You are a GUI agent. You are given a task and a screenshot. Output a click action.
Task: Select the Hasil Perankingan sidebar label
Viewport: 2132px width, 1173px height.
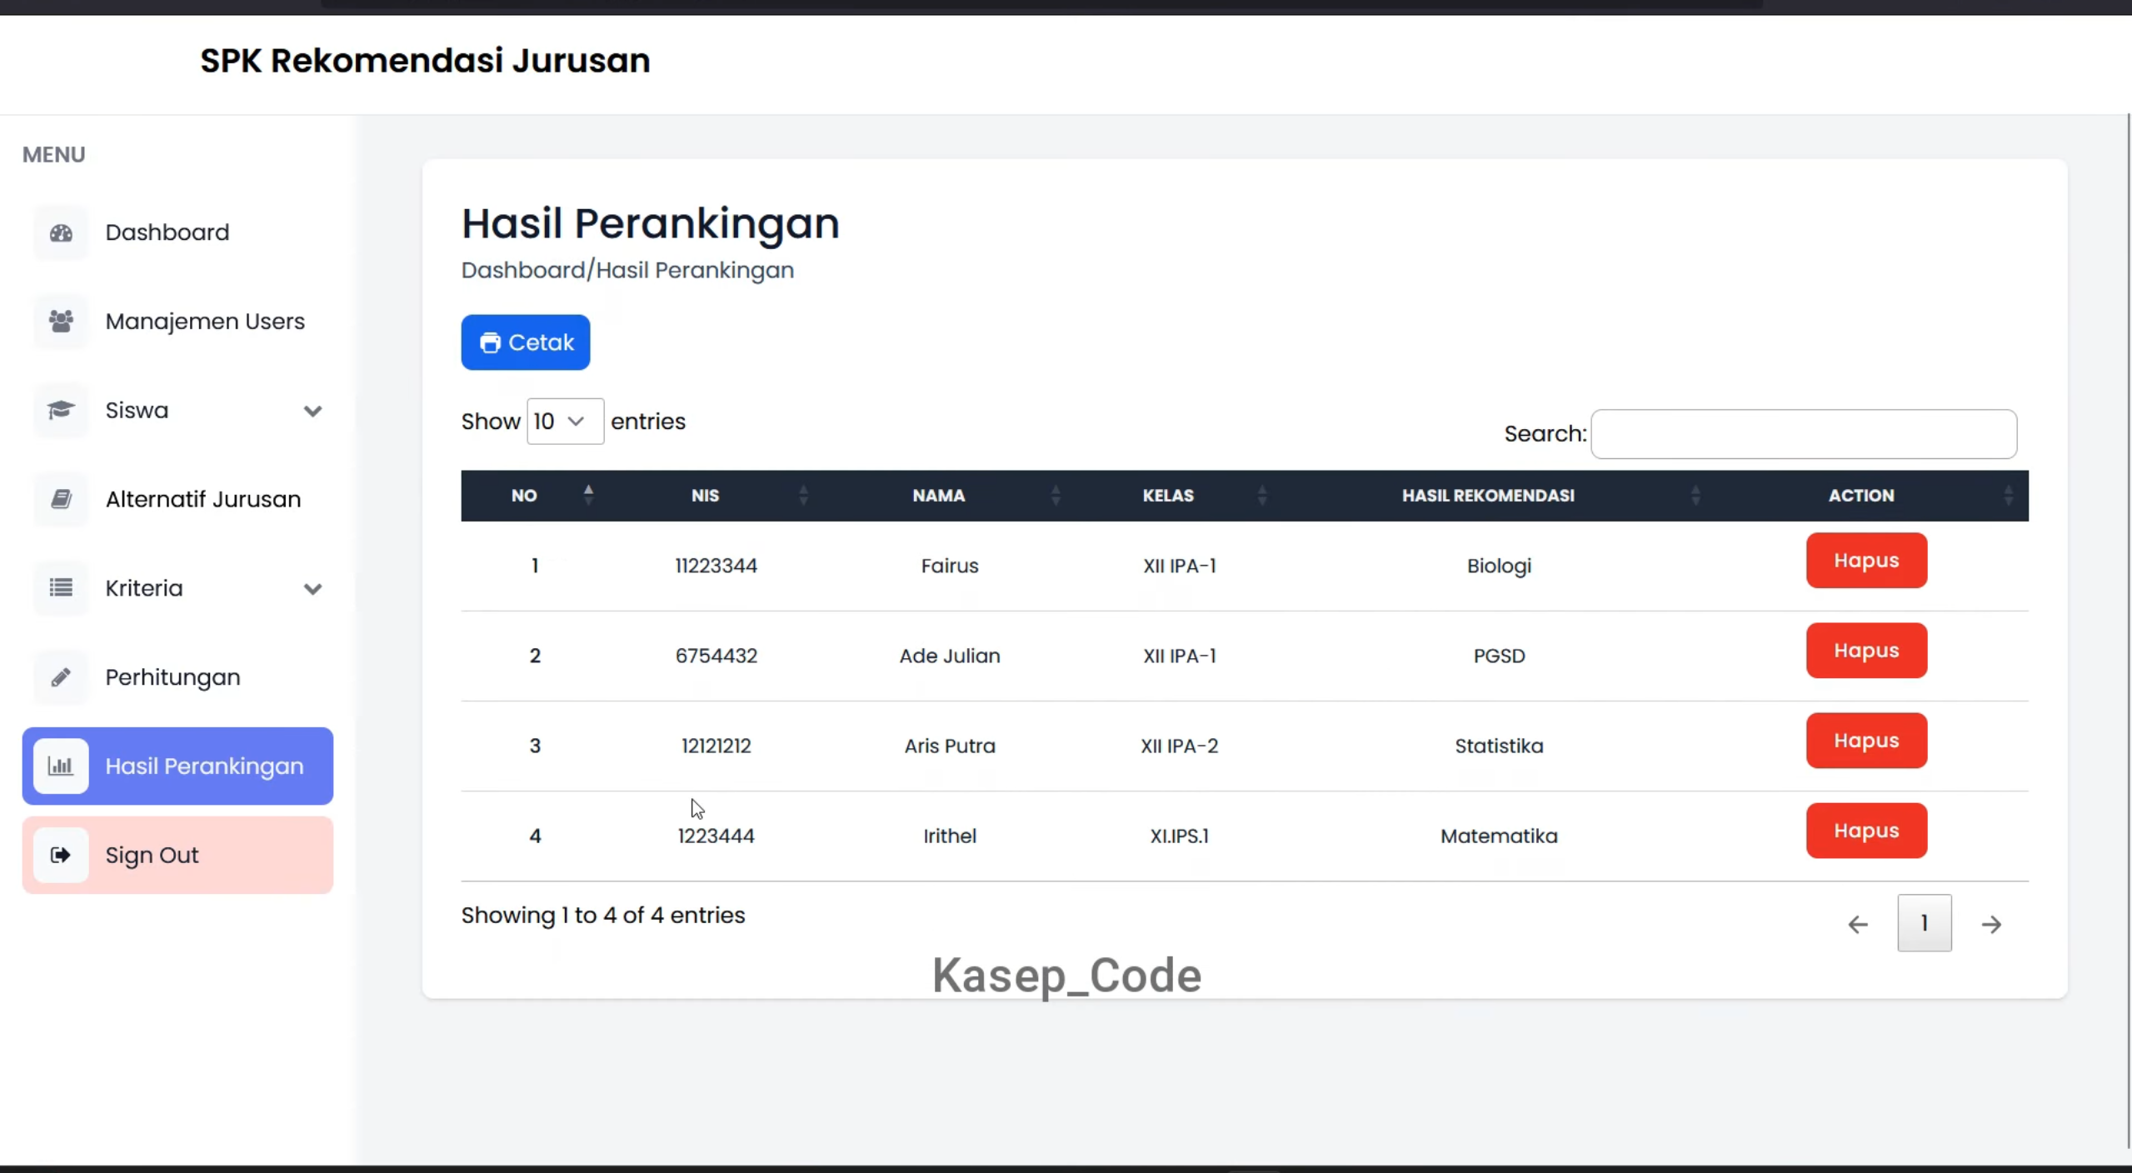[x=204, y=766]
